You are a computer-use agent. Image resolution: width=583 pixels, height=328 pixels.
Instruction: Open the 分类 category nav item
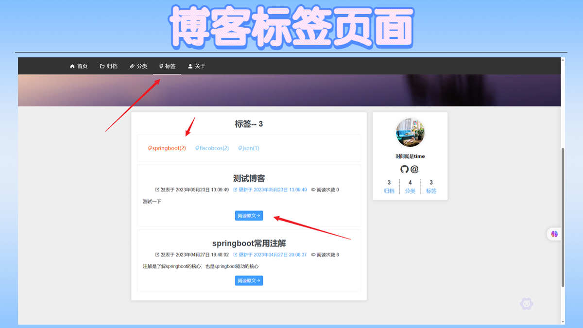(x=138, y=66)
